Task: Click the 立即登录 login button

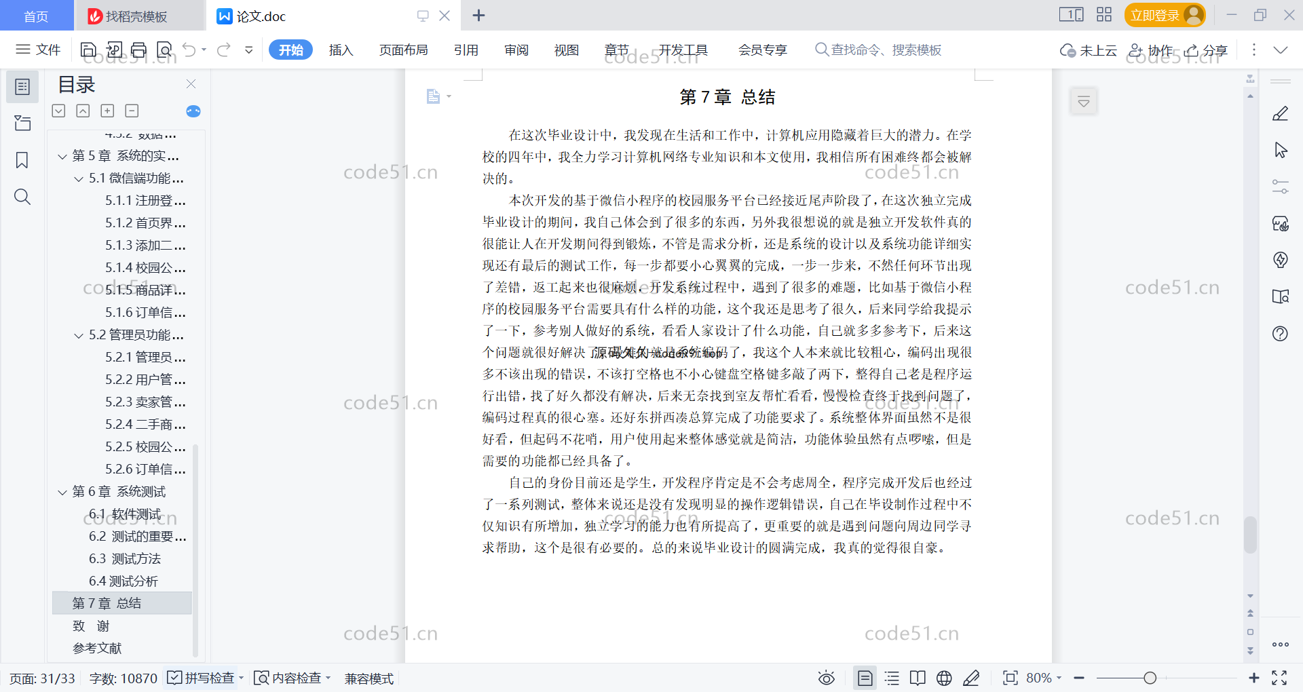Action: 1165,15
